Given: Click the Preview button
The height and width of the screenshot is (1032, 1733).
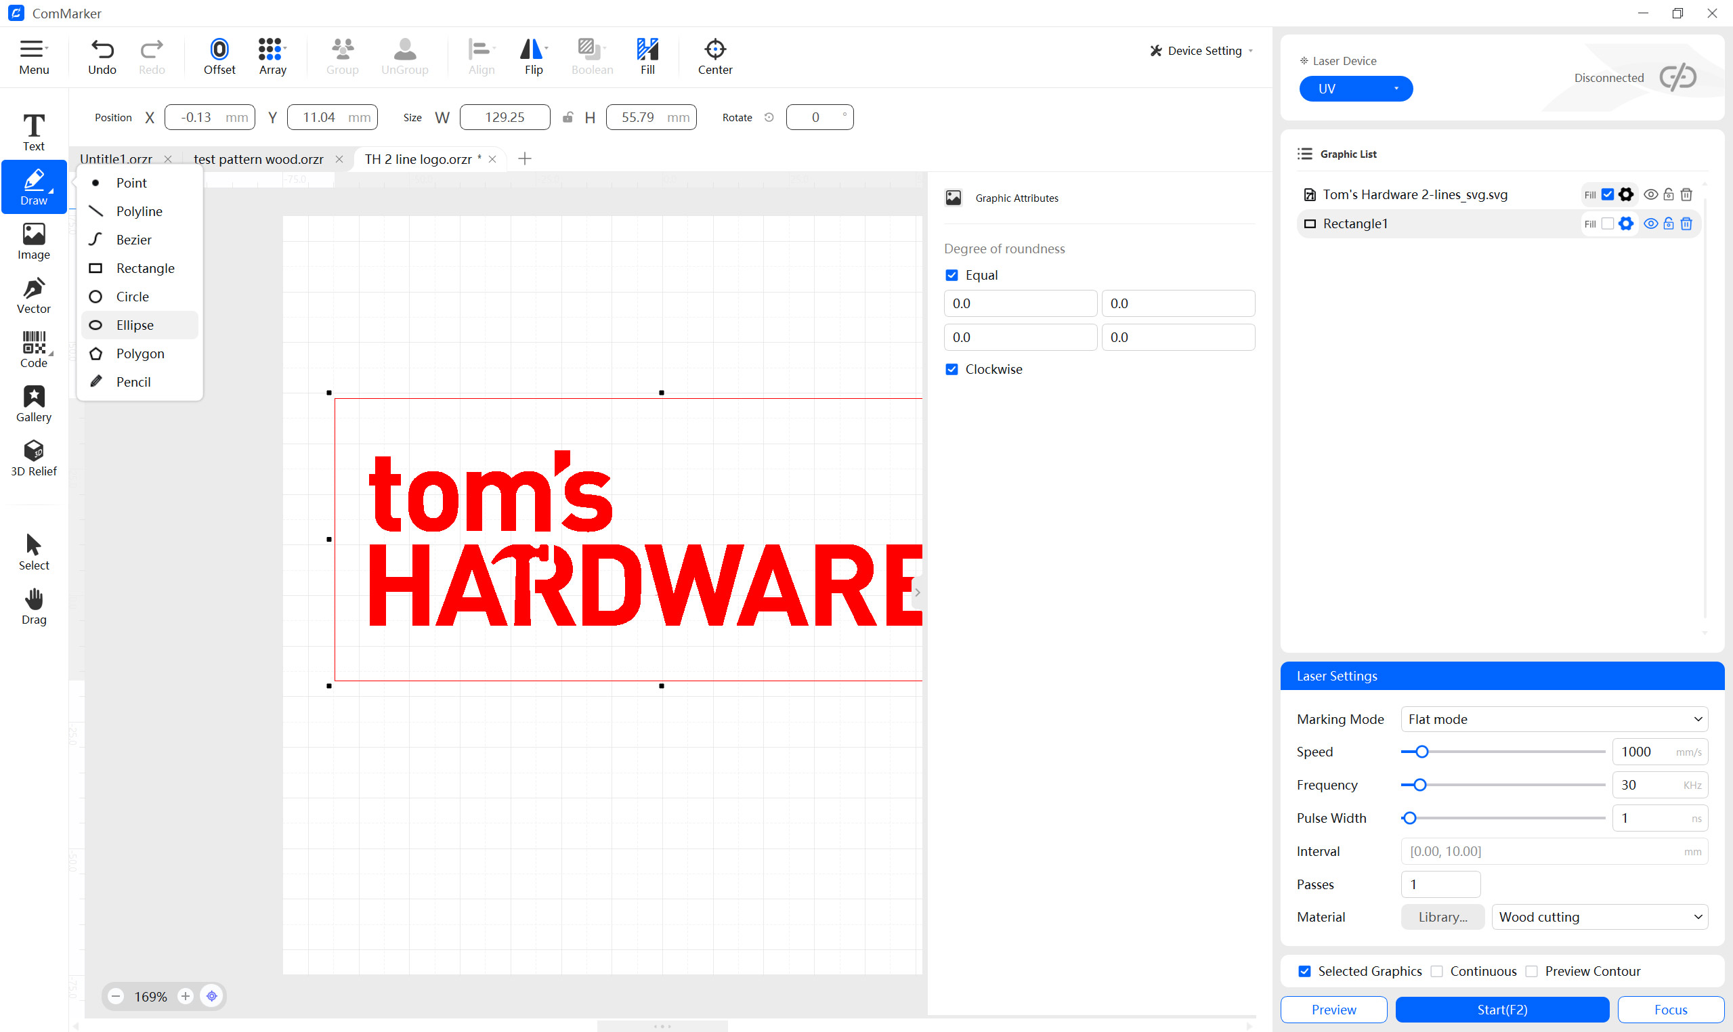Looking at the screenshot, I should [x=1333, y=1010].
